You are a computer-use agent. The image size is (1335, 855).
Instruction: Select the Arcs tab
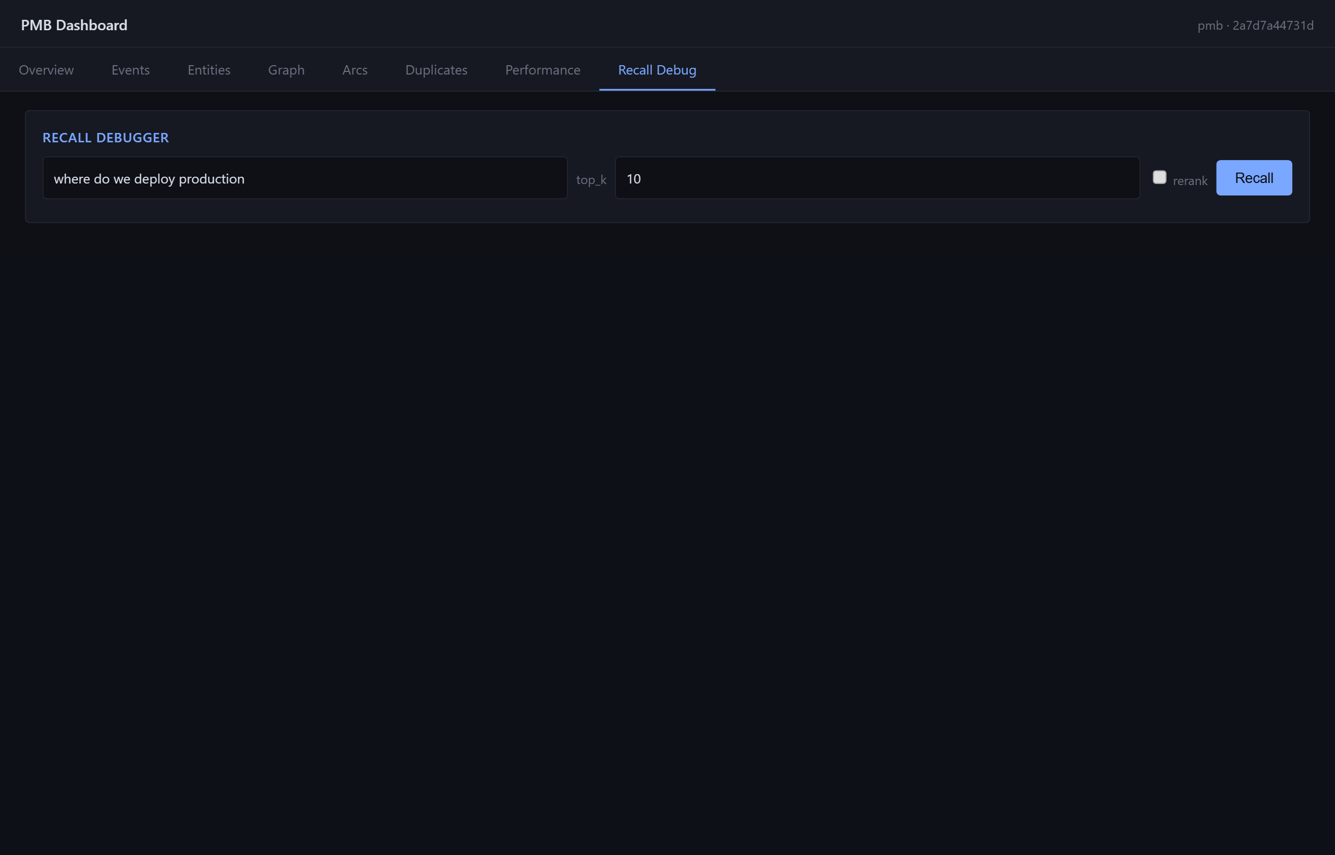point(355,70)
